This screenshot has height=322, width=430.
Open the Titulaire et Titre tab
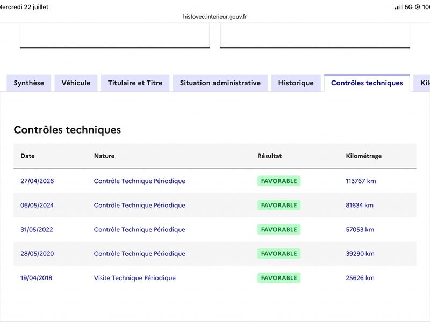click(x=135, y=83)
